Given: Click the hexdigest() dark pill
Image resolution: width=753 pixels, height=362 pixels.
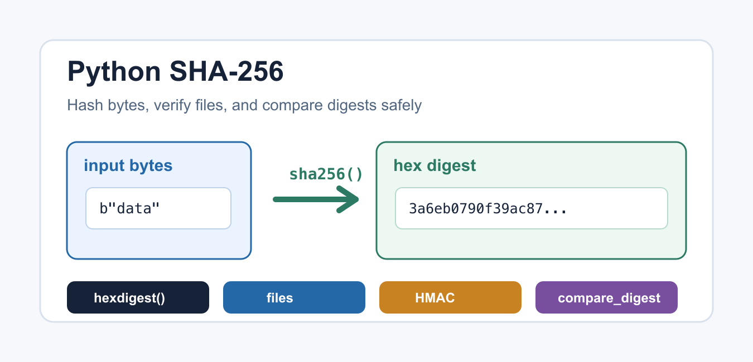Looking at the screenshot, I should (138, 297).
